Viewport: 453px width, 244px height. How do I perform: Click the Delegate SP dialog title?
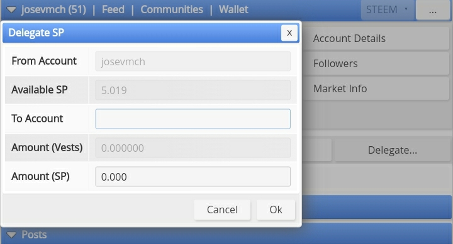36,33
